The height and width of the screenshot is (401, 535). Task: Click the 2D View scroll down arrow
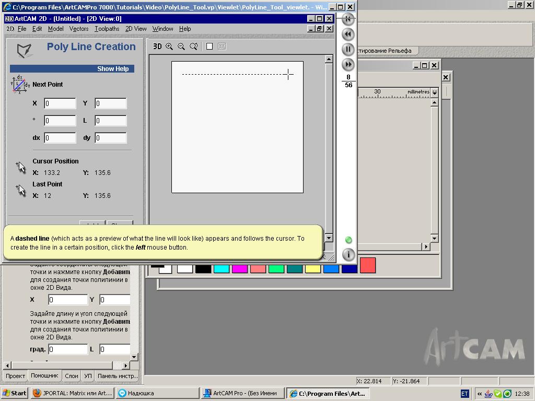pyautogui.click(x=329, y=238)
